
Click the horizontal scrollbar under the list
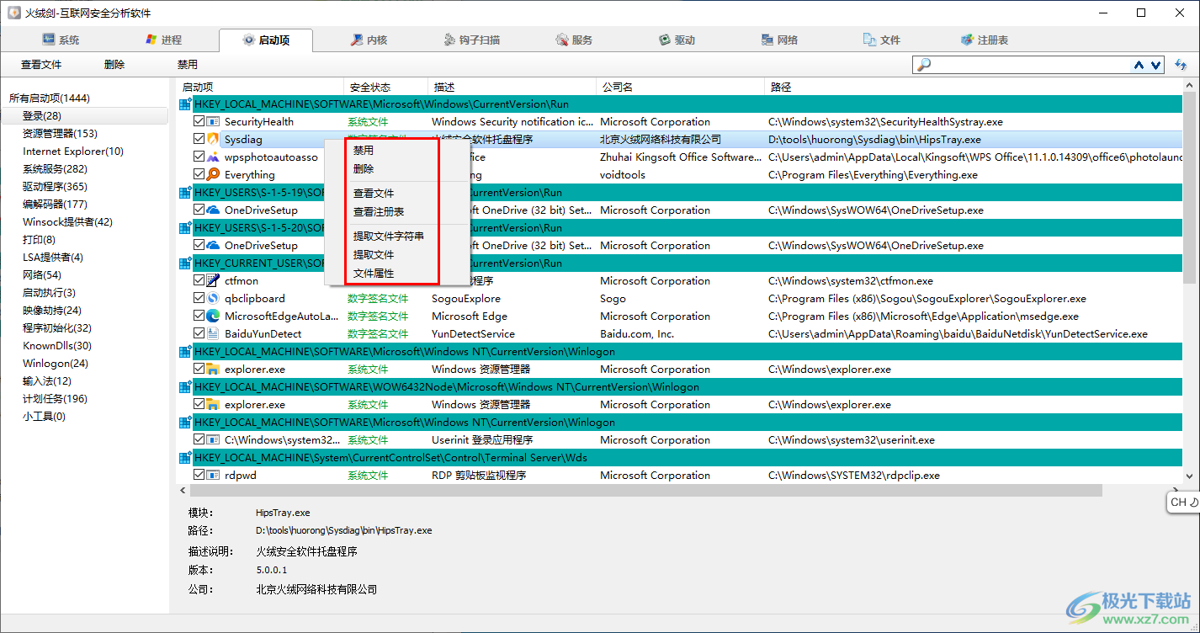point(645,490)
